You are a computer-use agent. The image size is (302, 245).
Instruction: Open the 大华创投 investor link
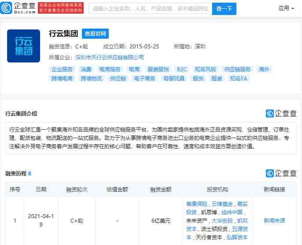pos(222,220)
